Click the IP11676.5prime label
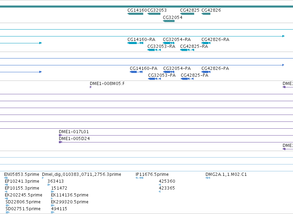This screenshot has width=293, height=214. (x=152, y=174)
